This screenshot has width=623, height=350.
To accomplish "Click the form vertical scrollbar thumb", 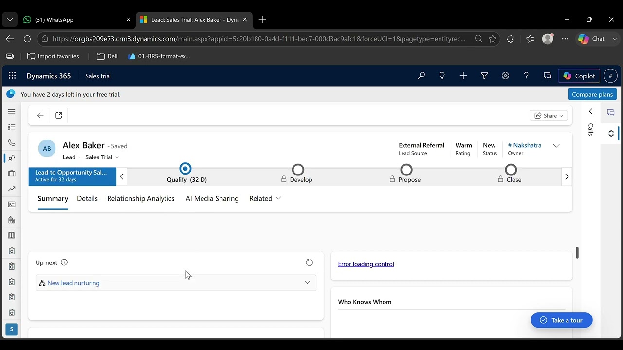I will 577,253.
